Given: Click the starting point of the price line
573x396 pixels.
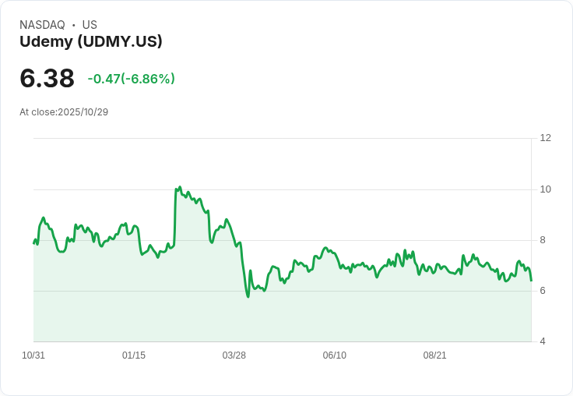Looking at the screenshot, I should 34,243.
